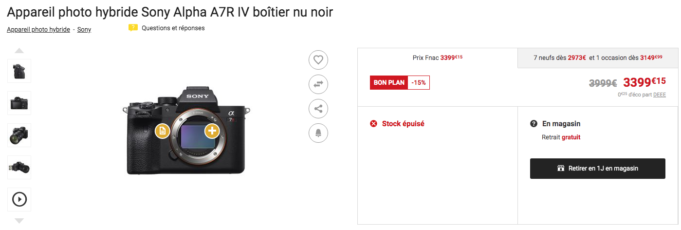Screen dimensions: 681x230
Task: Click the help icon beside En magasin
Action: tap(534, 124)
